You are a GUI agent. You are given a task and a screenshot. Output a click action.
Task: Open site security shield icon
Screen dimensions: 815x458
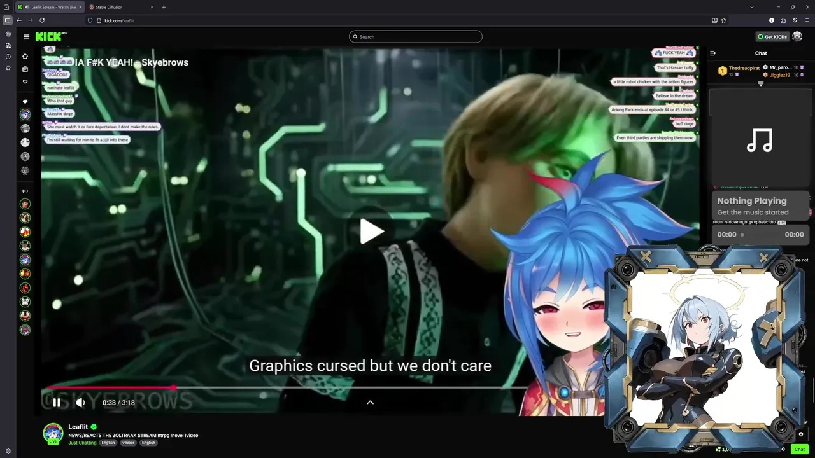click(90, 20)
